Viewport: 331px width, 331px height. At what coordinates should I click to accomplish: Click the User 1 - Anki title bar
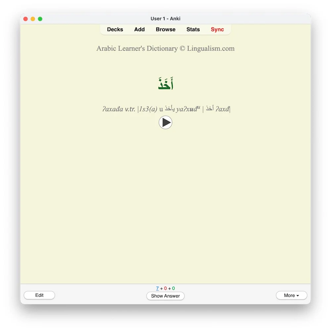pyautogui.click(x=165, y=19)
